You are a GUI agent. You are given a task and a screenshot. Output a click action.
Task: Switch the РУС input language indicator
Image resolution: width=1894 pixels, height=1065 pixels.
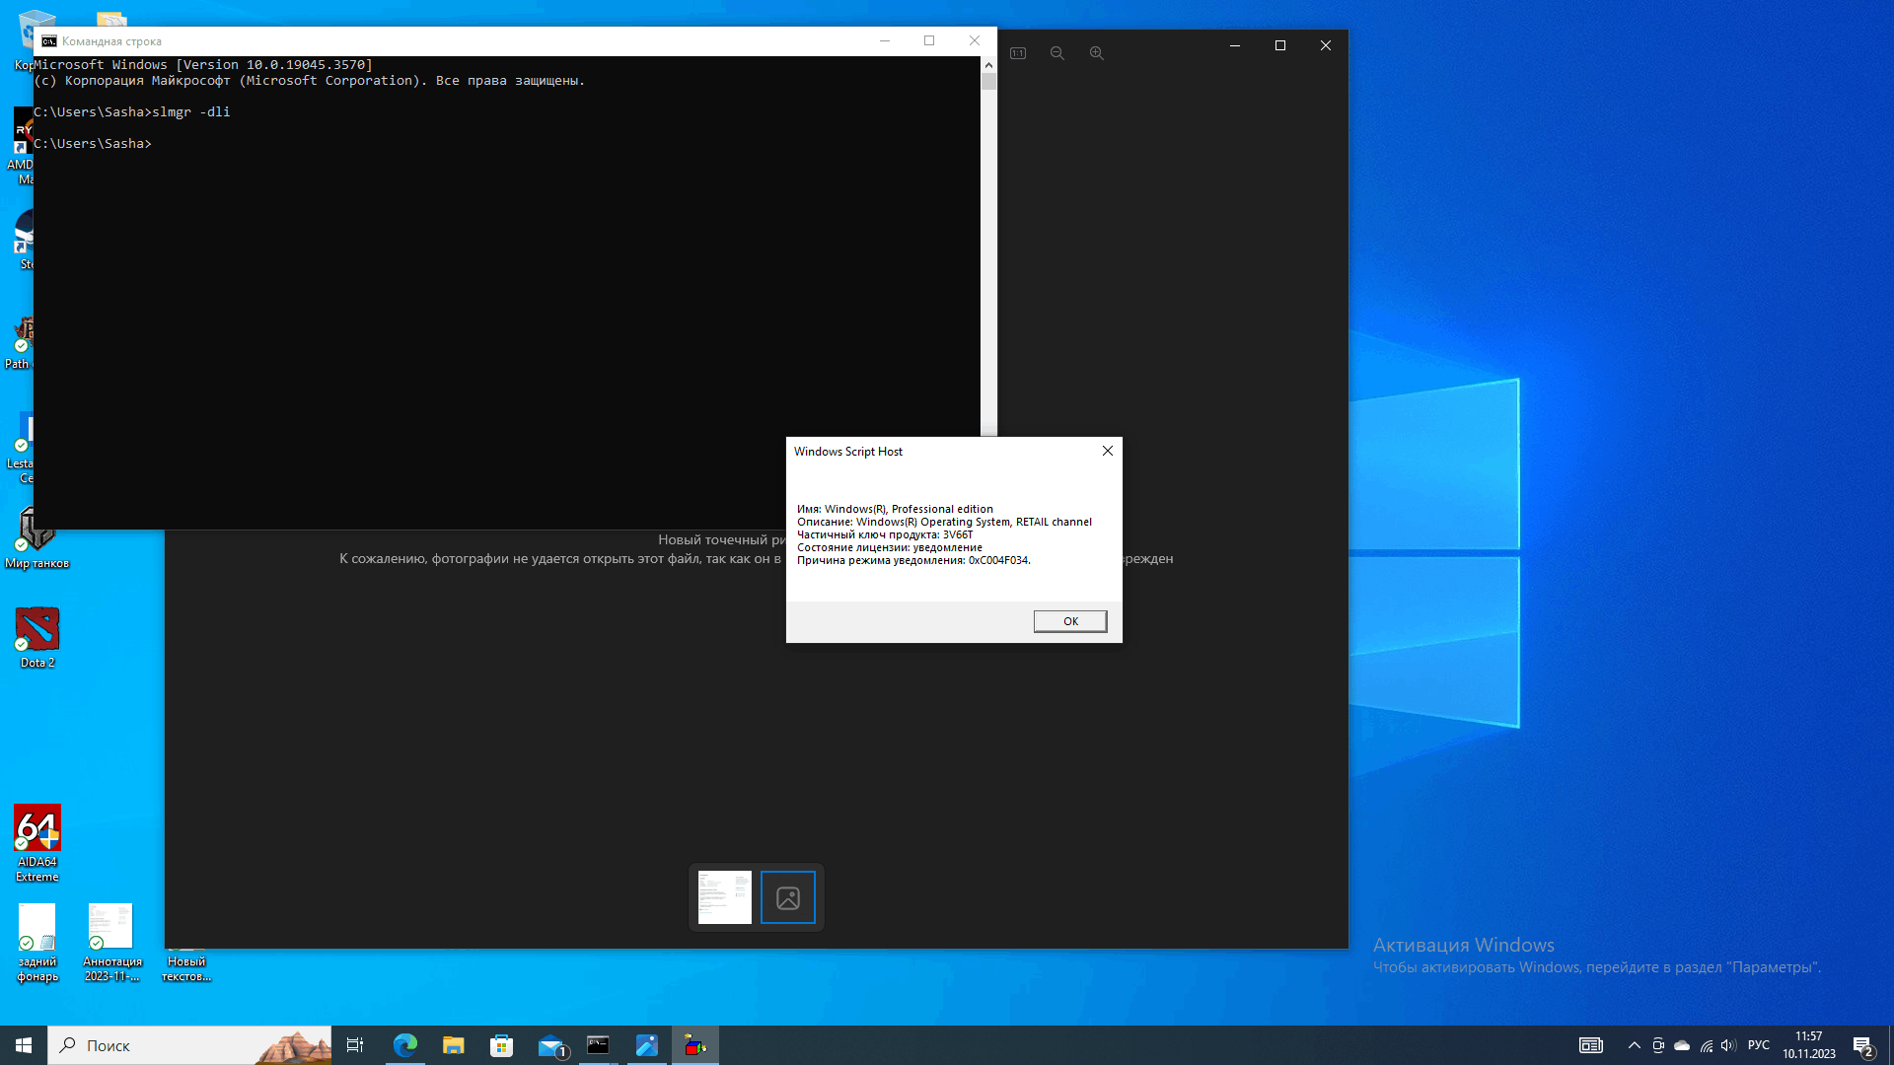(1759, 1045)
